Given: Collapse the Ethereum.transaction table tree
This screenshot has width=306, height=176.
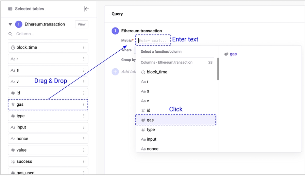Looking at the screenshot, I should (10, 24).
